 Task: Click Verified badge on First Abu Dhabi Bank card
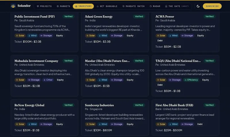pos(210,105)
